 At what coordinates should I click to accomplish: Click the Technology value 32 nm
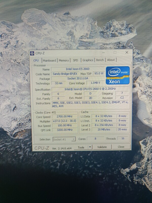(x=59, y=83)
